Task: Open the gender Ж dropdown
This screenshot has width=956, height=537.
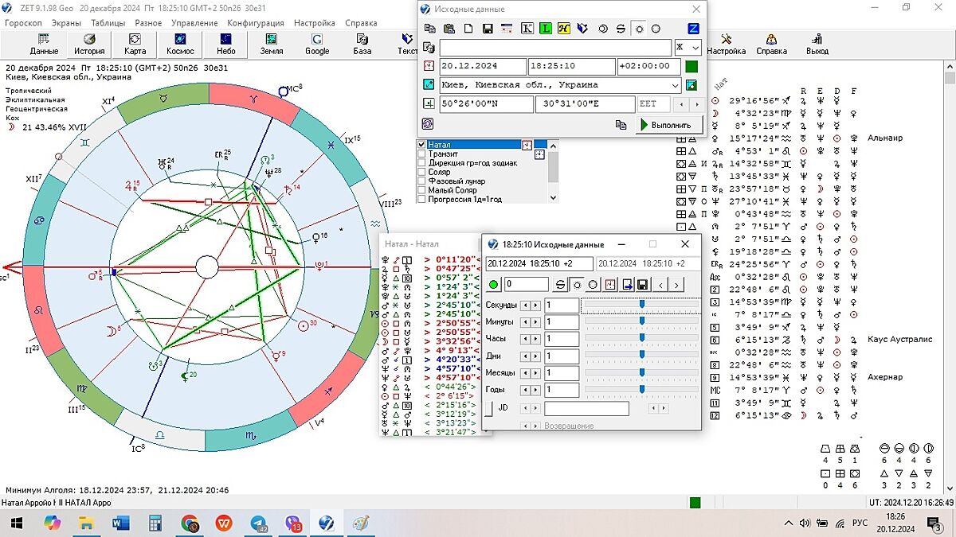Action: [695, 48]
